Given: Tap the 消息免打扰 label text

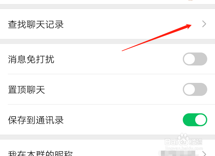Looking at the screenshot, I should tap(31, 59).
